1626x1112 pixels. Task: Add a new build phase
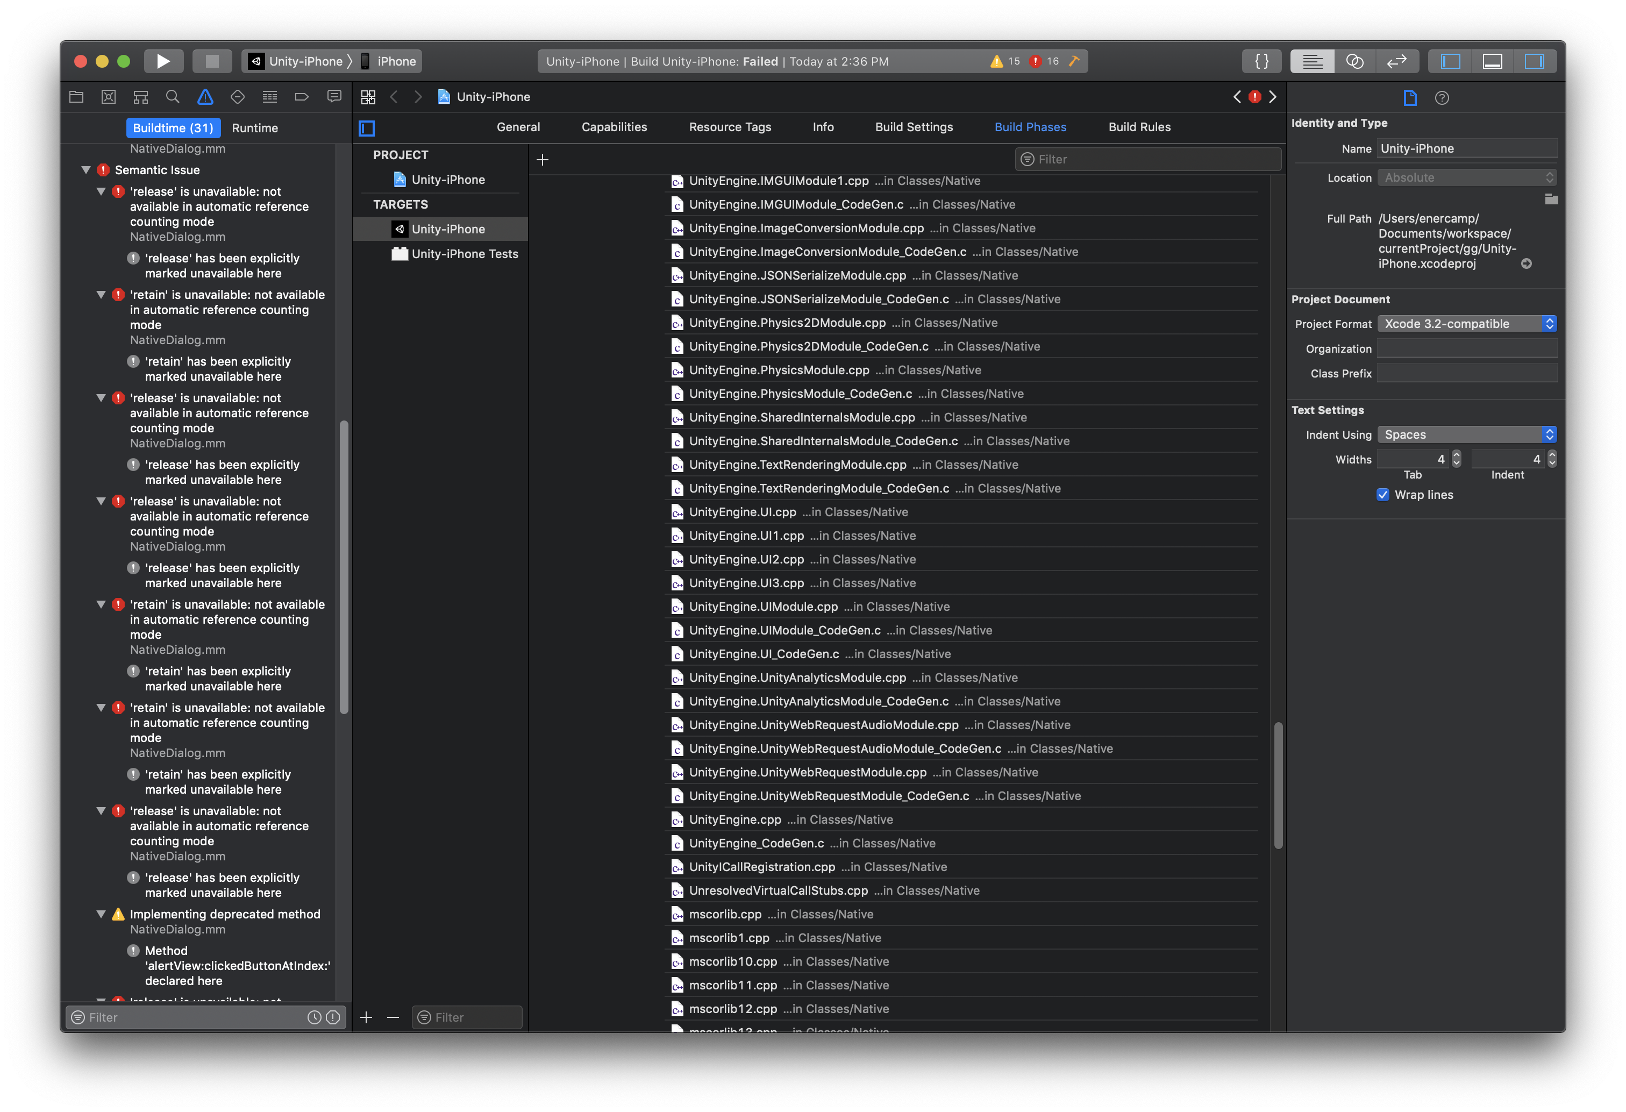click(x=542, y=160)
